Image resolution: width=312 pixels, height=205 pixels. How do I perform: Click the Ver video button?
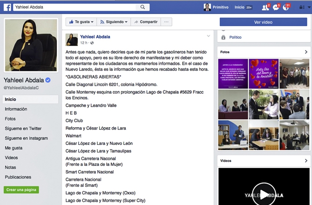coord(264,22)
